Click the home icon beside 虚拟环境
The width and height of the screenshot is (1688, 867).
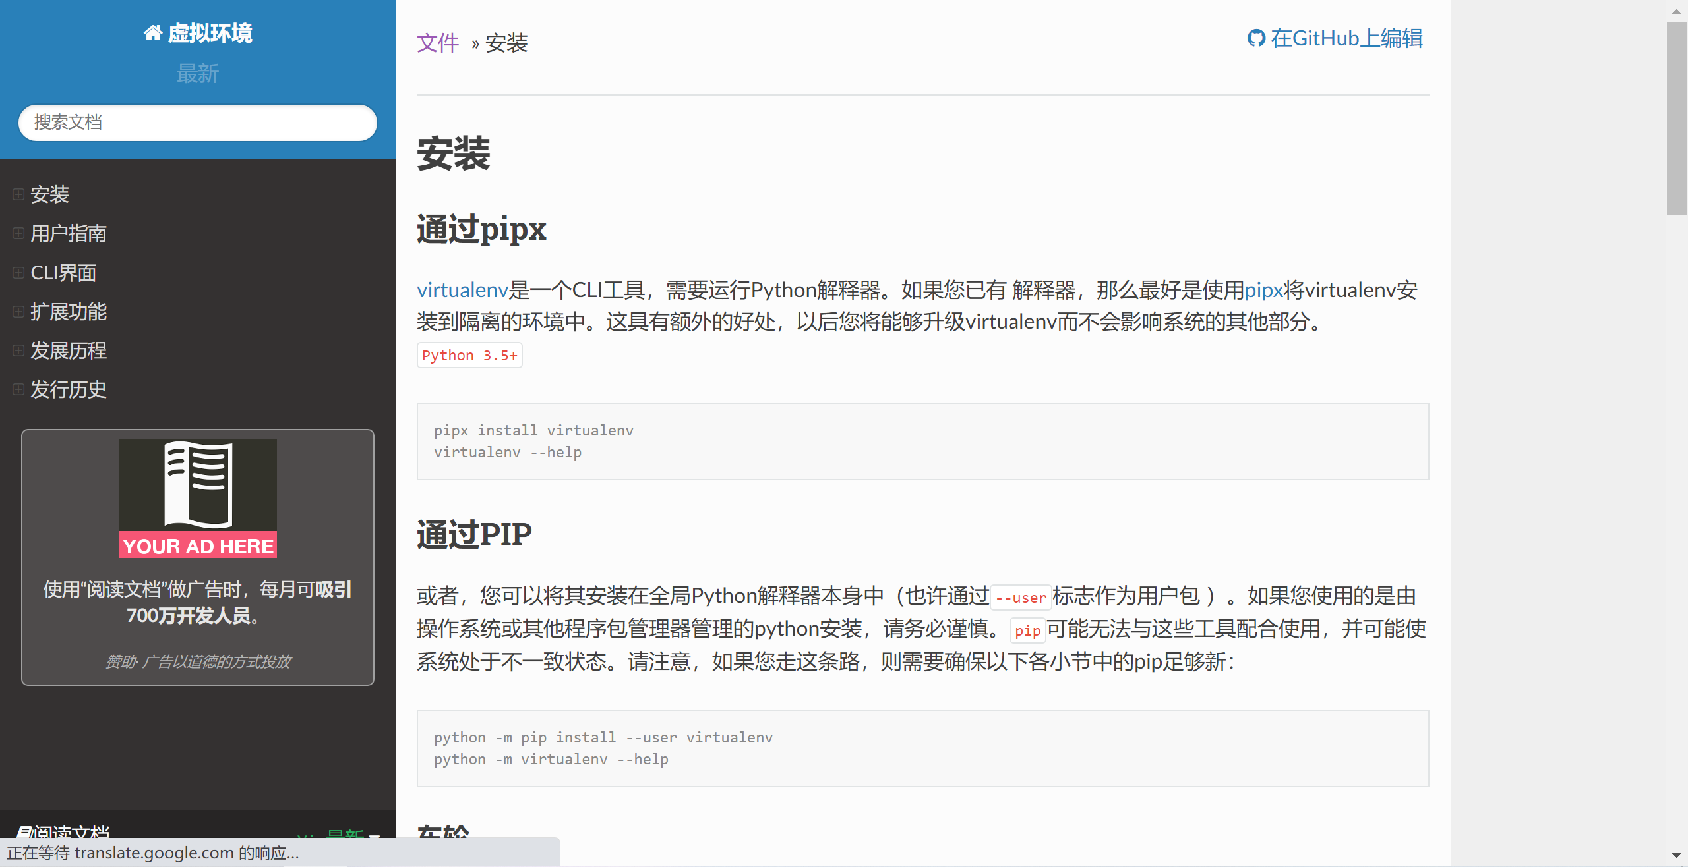tap(153, 33)
